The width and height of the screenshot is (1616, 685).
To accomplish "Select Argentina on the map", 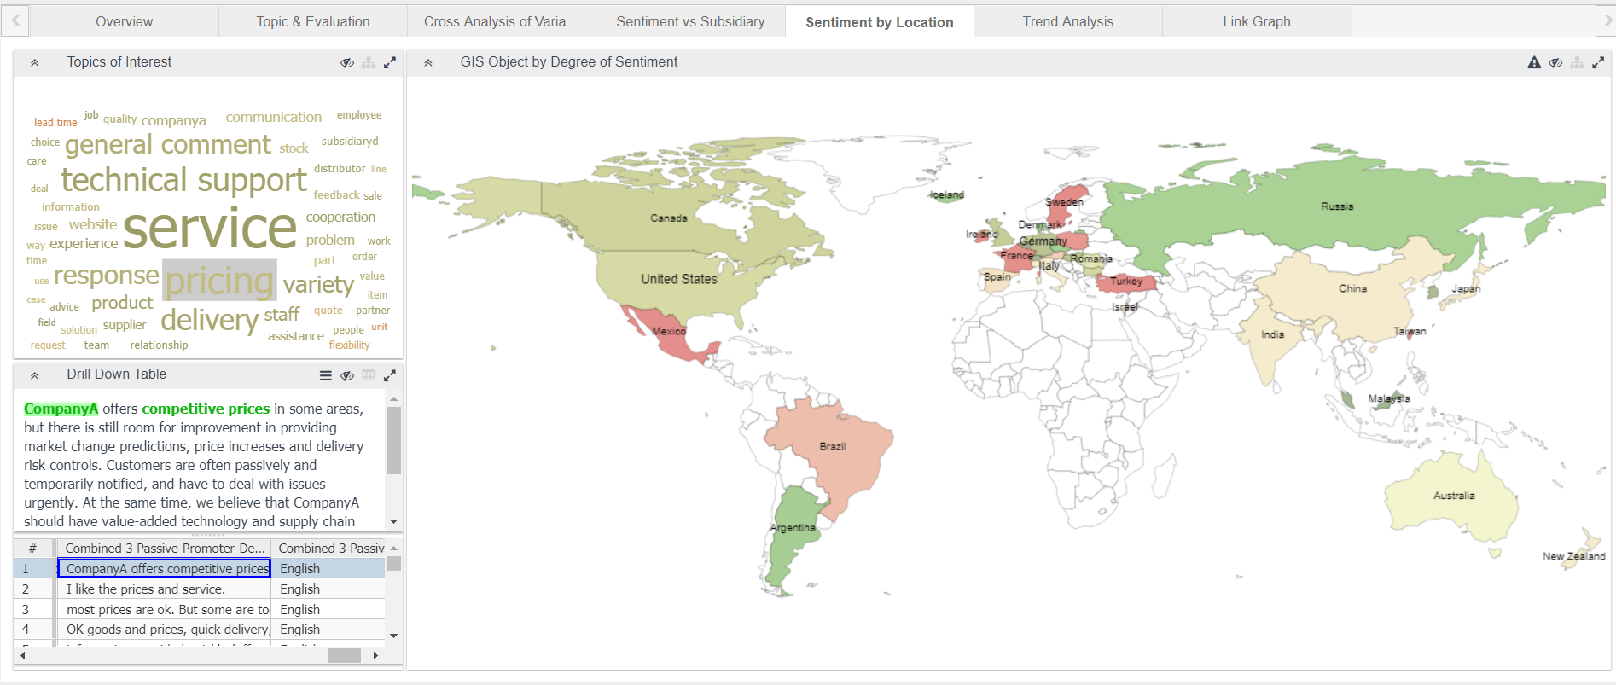I will [793, 528].
